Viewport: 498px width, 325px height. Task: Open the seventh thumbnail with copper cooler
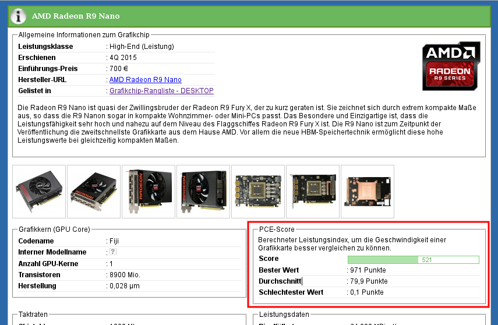click(x=367, y=192)
